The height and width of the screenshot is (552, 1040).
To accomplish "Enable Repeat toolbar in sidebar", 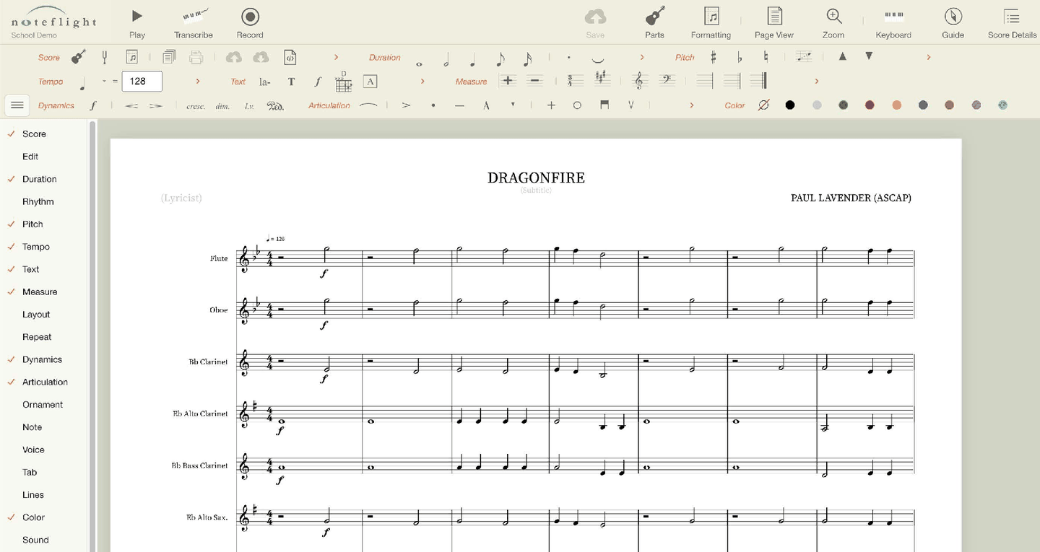I will (37, 337).
